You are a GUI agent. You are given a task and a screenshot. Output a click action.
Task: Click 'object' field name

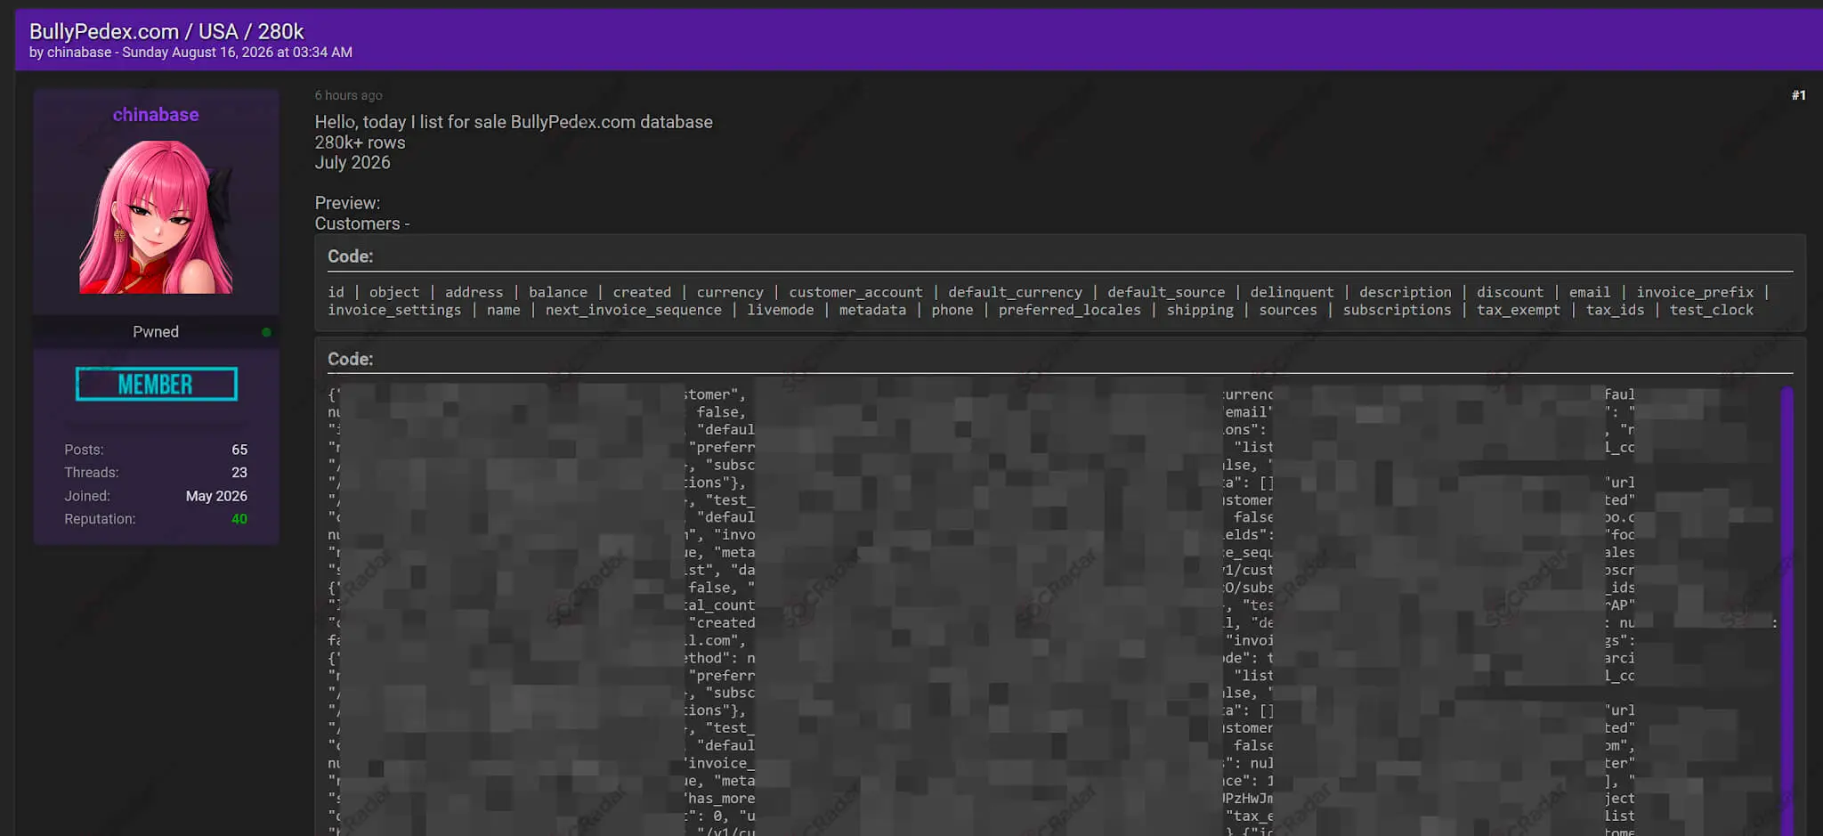(x=394, y=292)
